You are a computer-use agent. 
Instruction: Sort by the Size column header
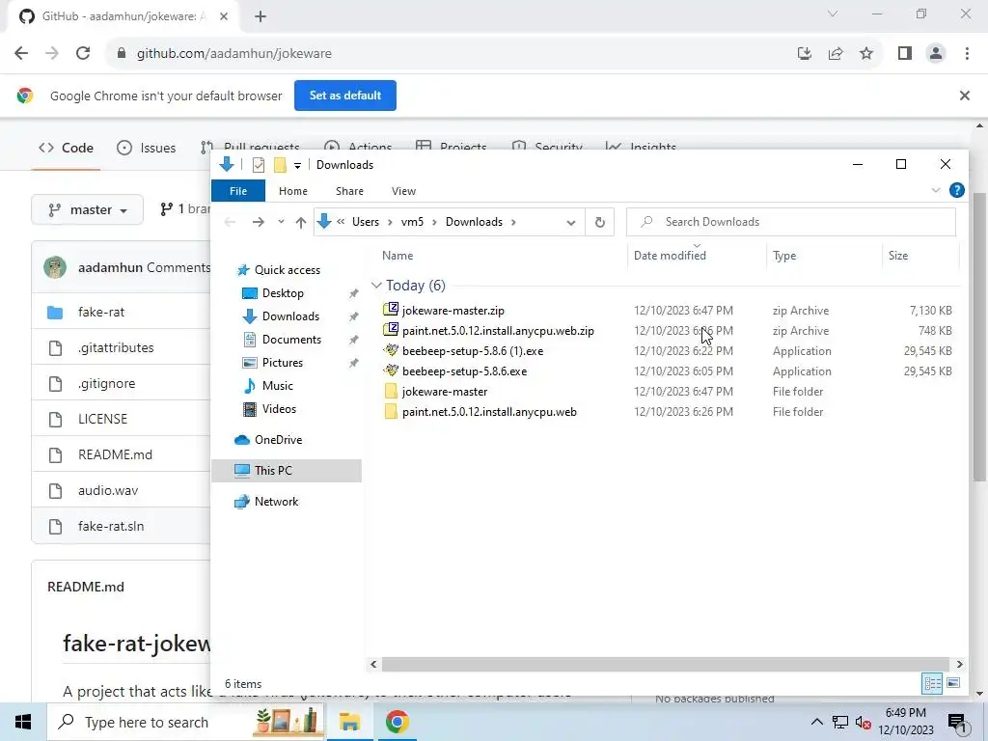pos(898,255)
